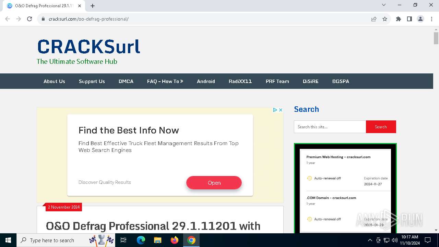The width and height of the screenshot is (439, 247).
Task: Reload the cracksurl page
Action: (x=29, y=19)
